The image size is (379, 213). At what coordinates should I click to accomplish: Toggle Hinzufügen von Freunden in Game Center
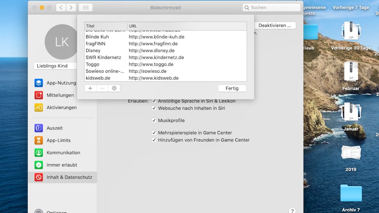click(154, 140)
